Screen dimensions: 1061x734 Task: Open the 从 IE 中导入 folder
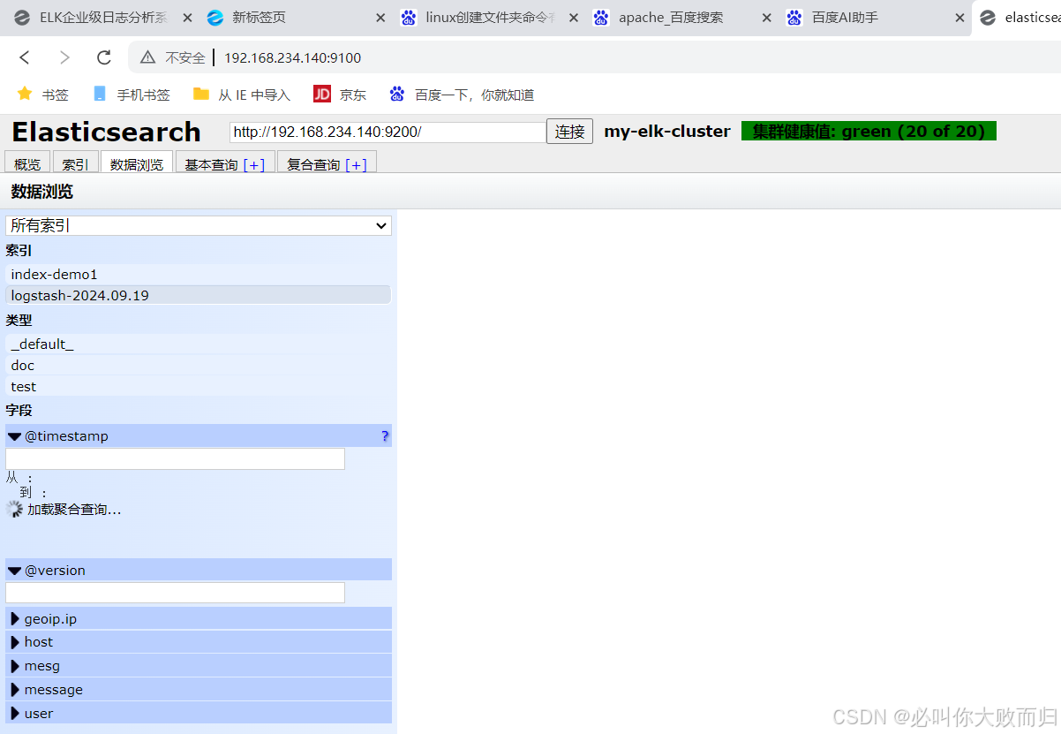[x=242, y=95]
